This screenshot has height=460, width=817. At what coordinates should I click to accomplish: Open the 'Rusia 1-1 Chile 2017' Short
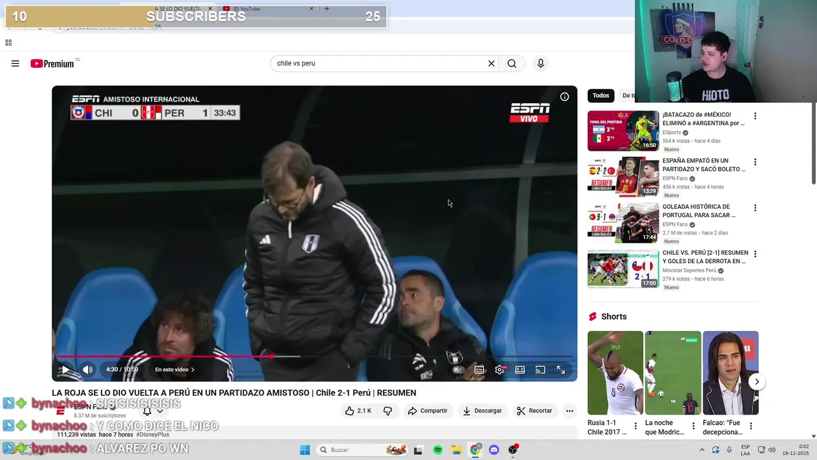pos(615,373)
